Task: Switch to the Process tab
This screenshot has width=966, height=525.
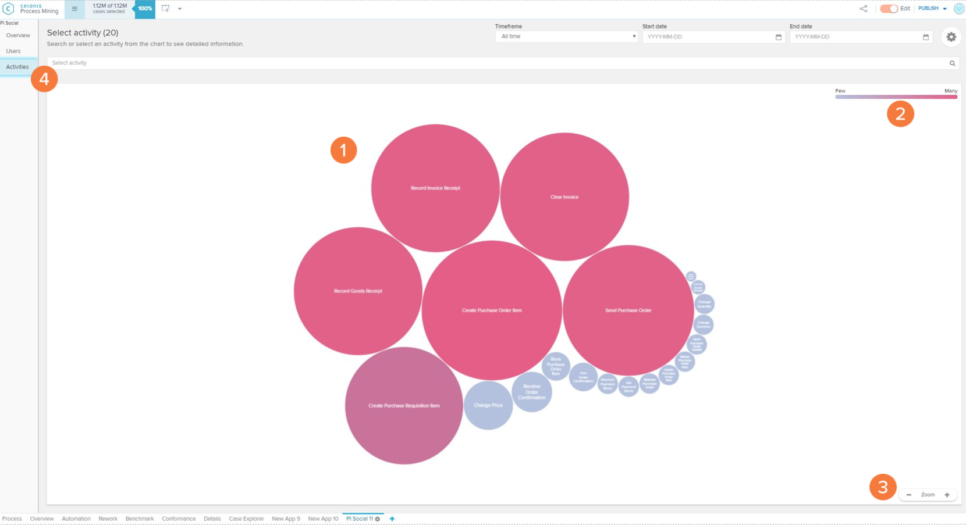Action: tap(12, 519)
